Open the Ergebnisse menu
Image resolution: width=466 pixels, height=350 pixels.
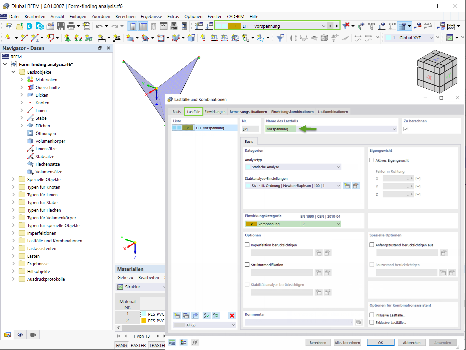click(x=151, y=16)
